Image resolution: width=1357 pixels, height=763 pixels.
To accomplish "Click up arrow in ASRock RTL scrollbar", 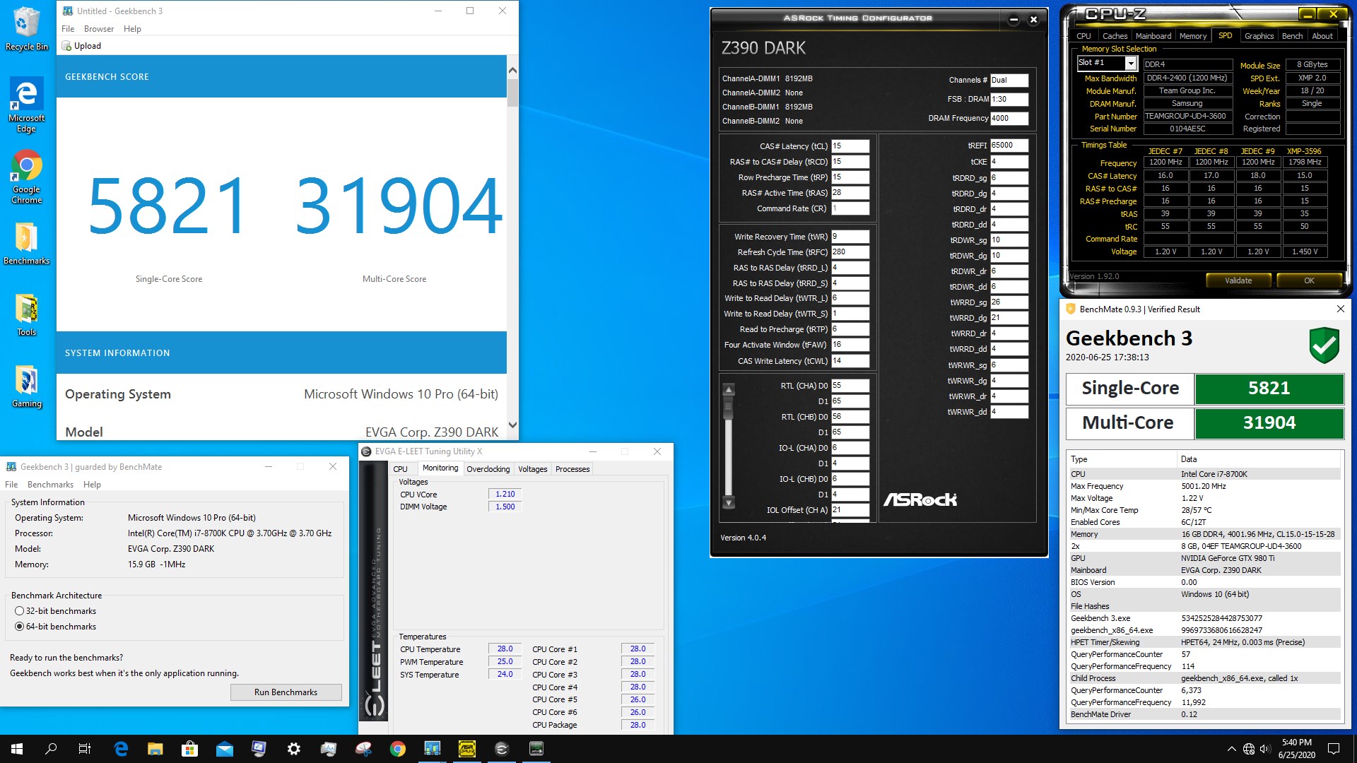I will point(729,390).
